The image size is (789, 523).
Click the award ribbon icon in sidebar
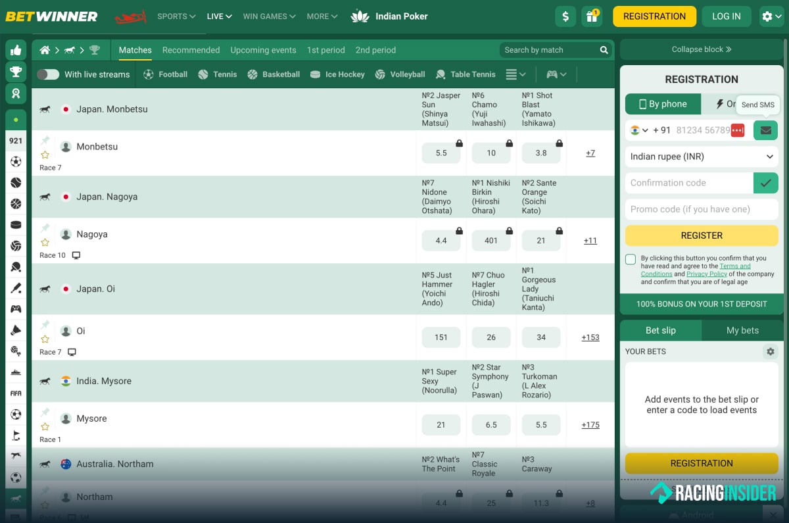click(16, 93)
